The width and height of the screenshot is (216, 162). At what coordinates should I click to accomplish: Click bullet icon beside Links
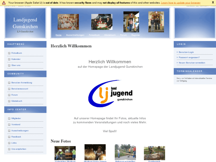[x=9, y=143]
